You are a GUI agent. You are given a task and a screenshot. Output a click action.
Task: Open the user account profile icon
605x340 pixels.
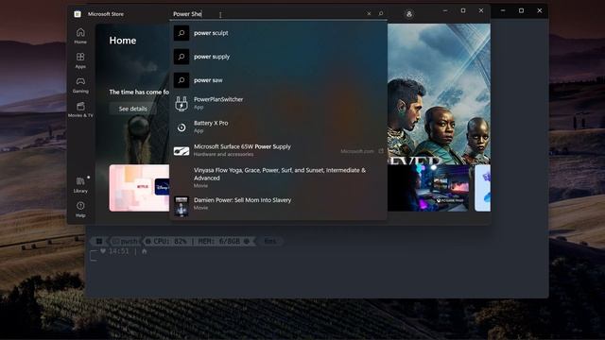pos(409,14)
